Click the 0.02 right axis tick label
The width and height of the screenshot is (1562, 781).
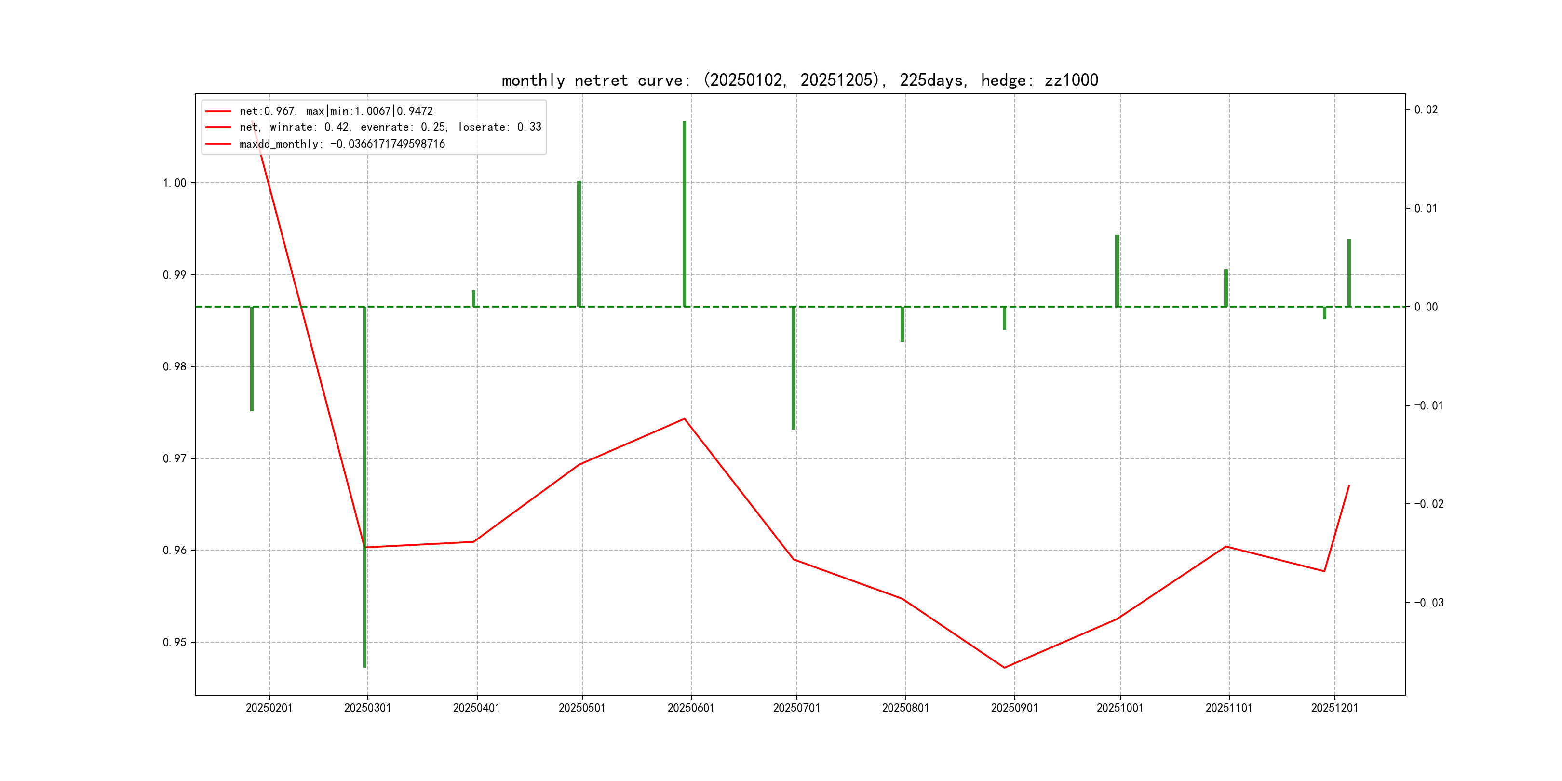tap(1426, 110)
